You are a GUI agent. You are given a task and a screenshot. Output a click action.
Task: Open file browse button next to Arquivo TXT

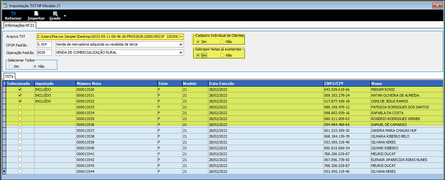181,36
